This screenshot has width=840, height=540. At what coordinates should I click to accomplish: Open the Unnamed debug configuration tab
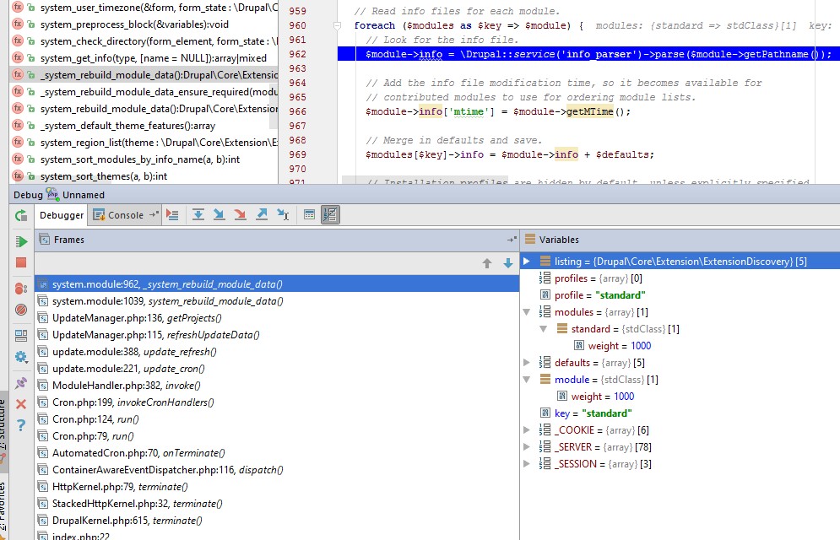pos(83,195)
